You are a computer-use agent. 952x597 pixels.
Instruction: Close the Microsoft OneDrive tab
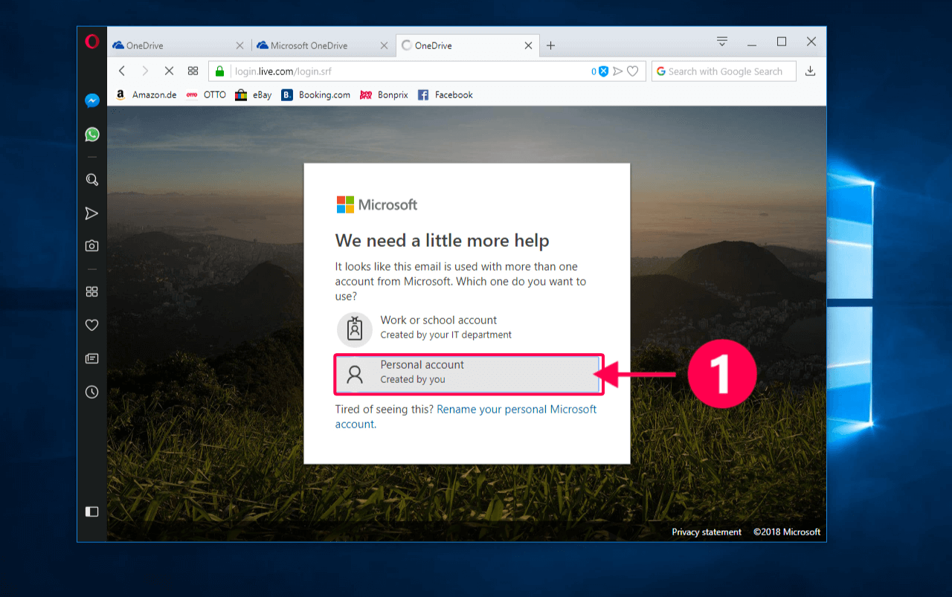click(384, 45)
